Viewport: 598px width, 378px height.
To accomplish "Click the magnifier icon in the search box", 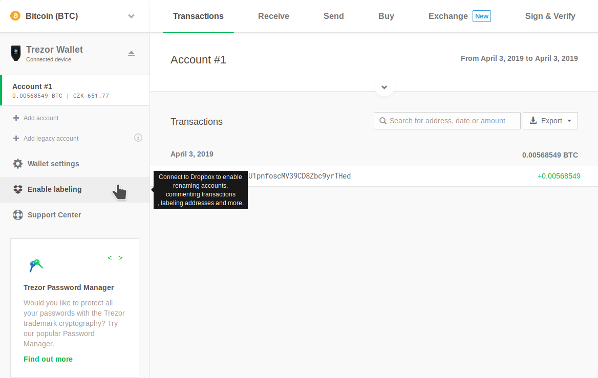I will coord(383,121).
